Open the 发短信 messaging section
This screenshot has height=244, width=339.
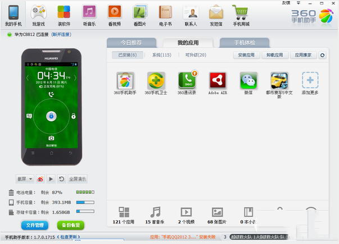(216, 16)
